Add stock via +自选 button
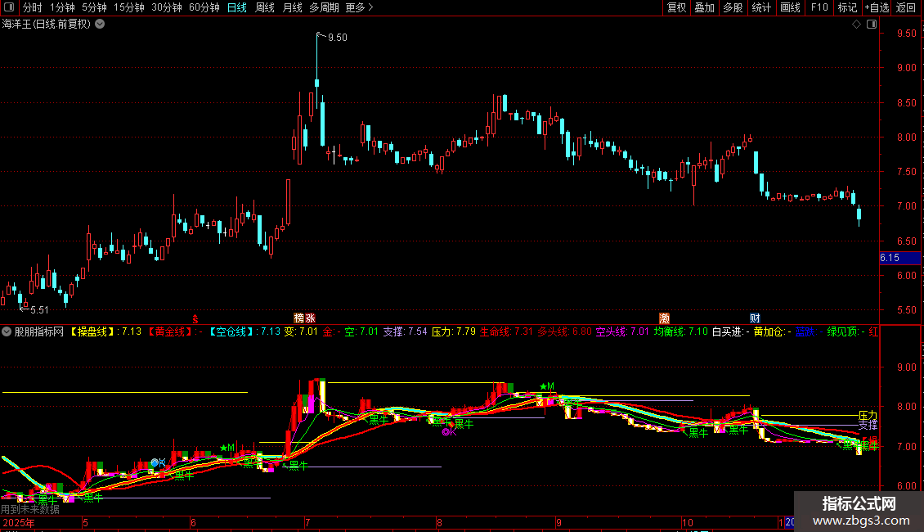 pyautogui.click(x=877, y=7)
